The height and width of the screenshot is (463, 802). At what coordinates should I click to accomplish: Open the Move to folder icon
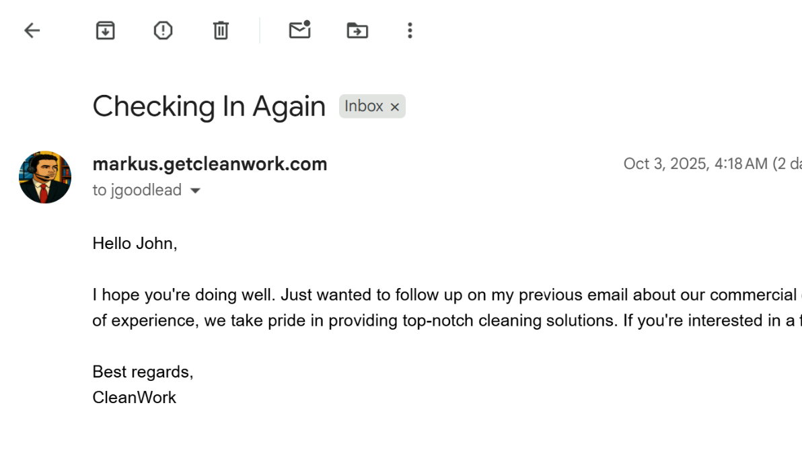(x=357, y=30)
